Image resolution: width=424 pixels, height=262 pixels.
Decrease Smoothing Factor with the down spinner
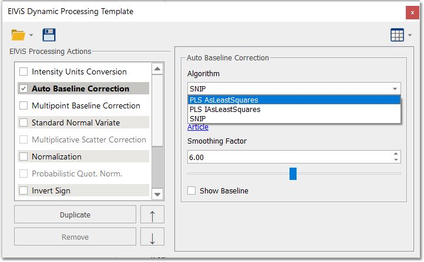tap(396, 160)
